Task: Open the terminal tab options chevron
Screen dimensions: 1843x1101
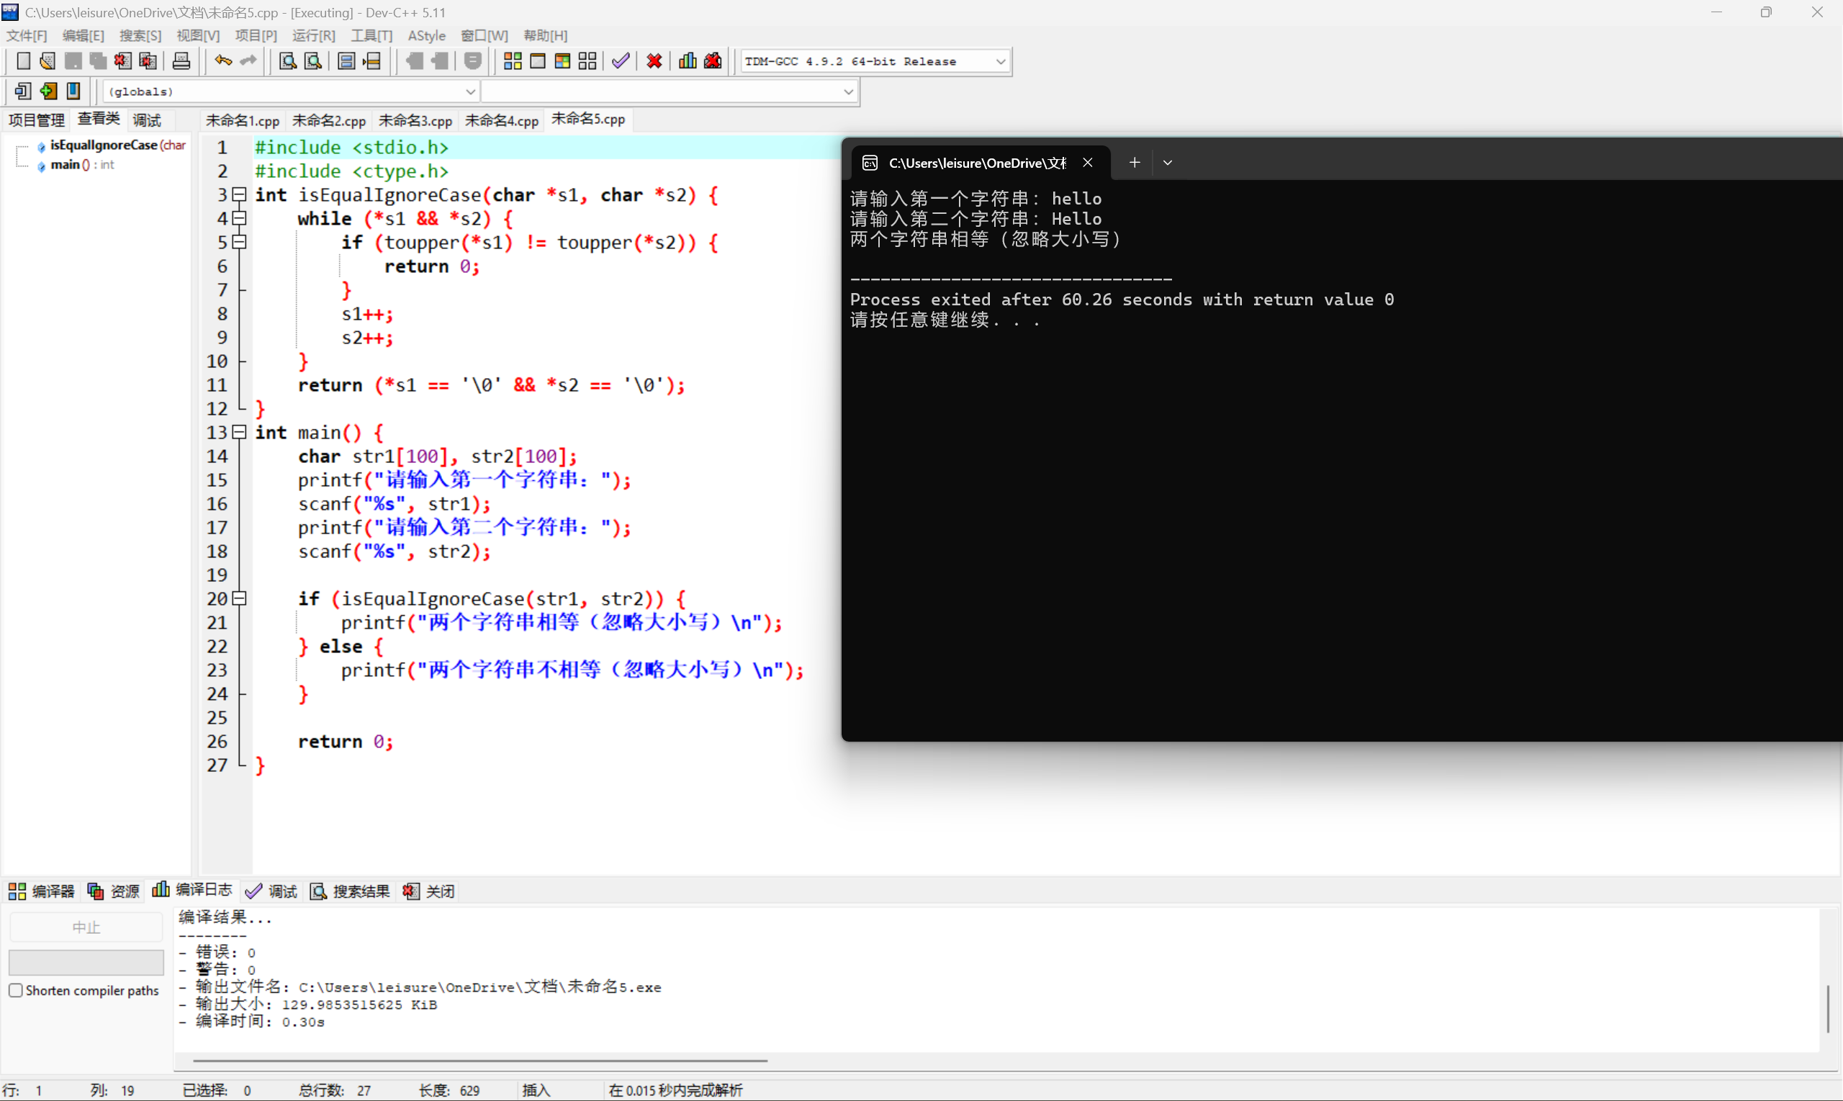Action: [1166, 162]
